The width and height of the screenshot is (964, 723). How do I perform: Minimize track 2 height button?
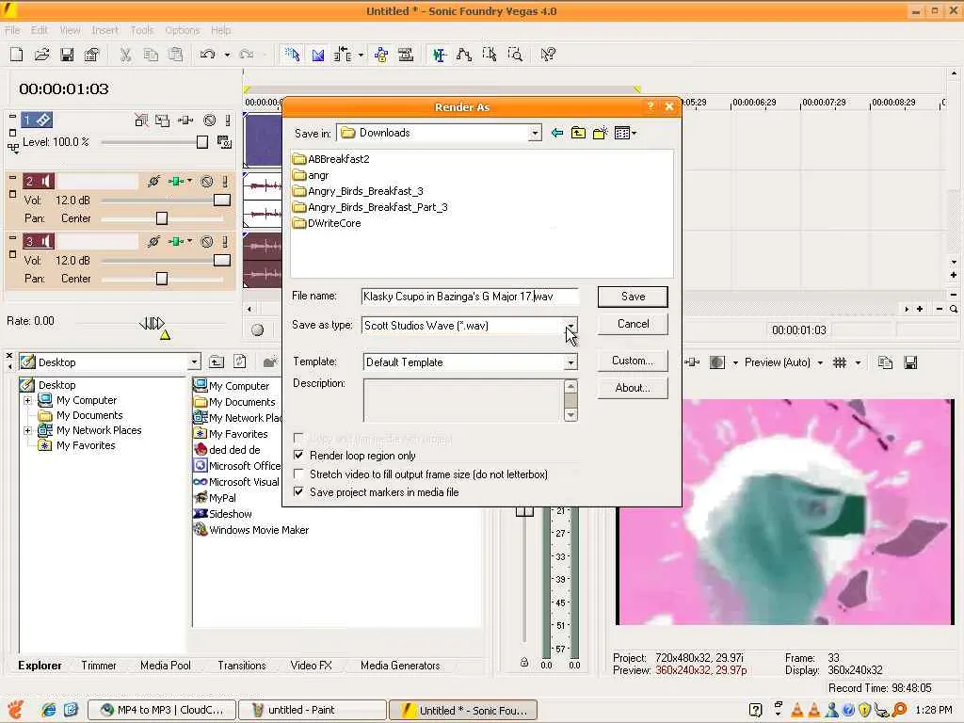coord(12,177)
